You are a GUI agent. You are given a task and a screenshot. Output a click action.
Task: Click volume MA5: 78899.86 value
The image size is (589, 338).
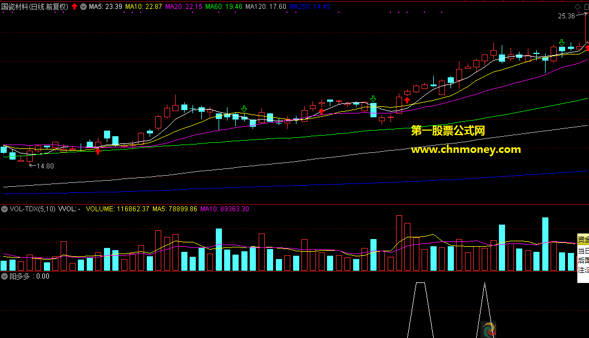tap(175, 209)
